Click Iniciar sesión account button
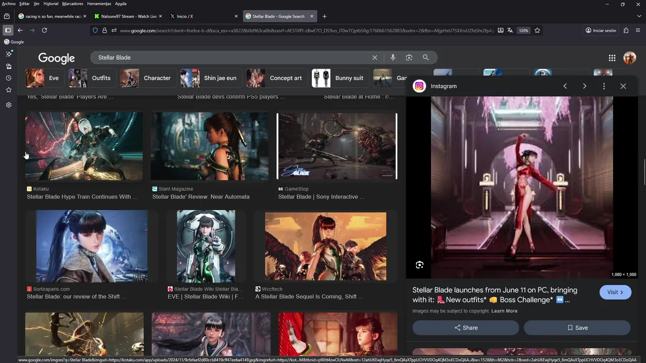This screenshot has width=646, height=363. [601, 30]
